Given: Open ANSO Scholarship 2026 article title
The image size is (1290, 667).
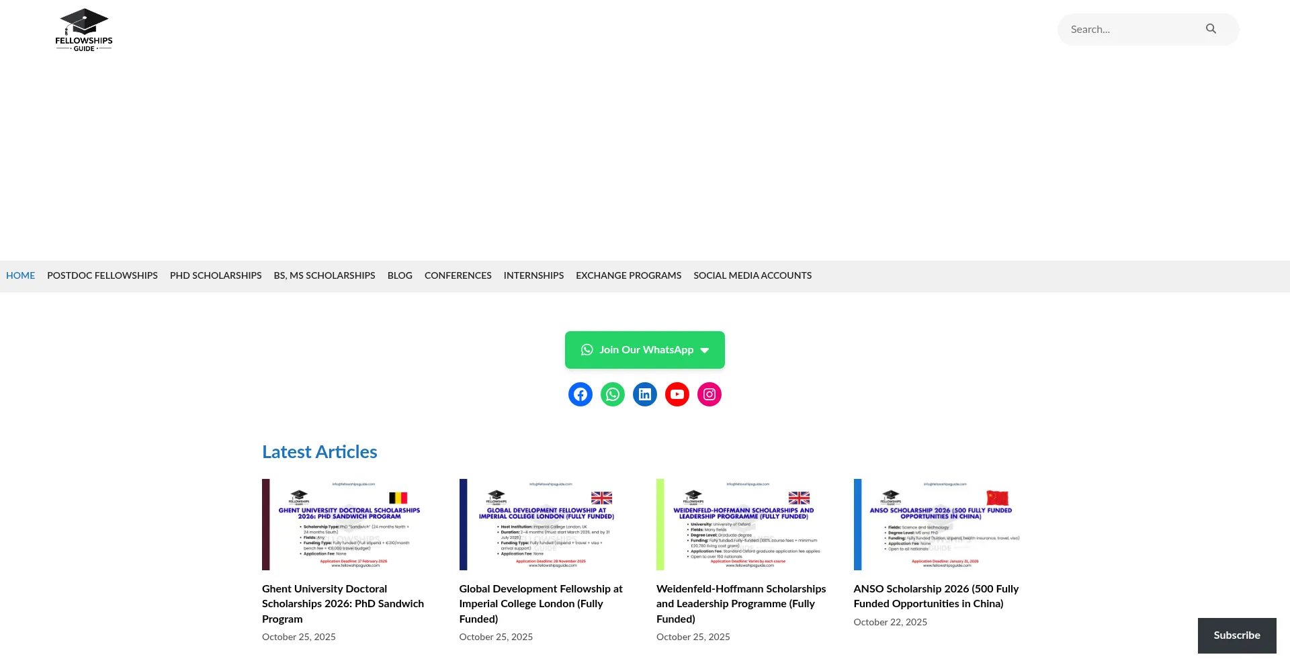Looking at the screenshot, I should 936,596.
